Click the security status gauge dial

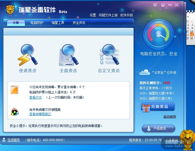point(159,34)
